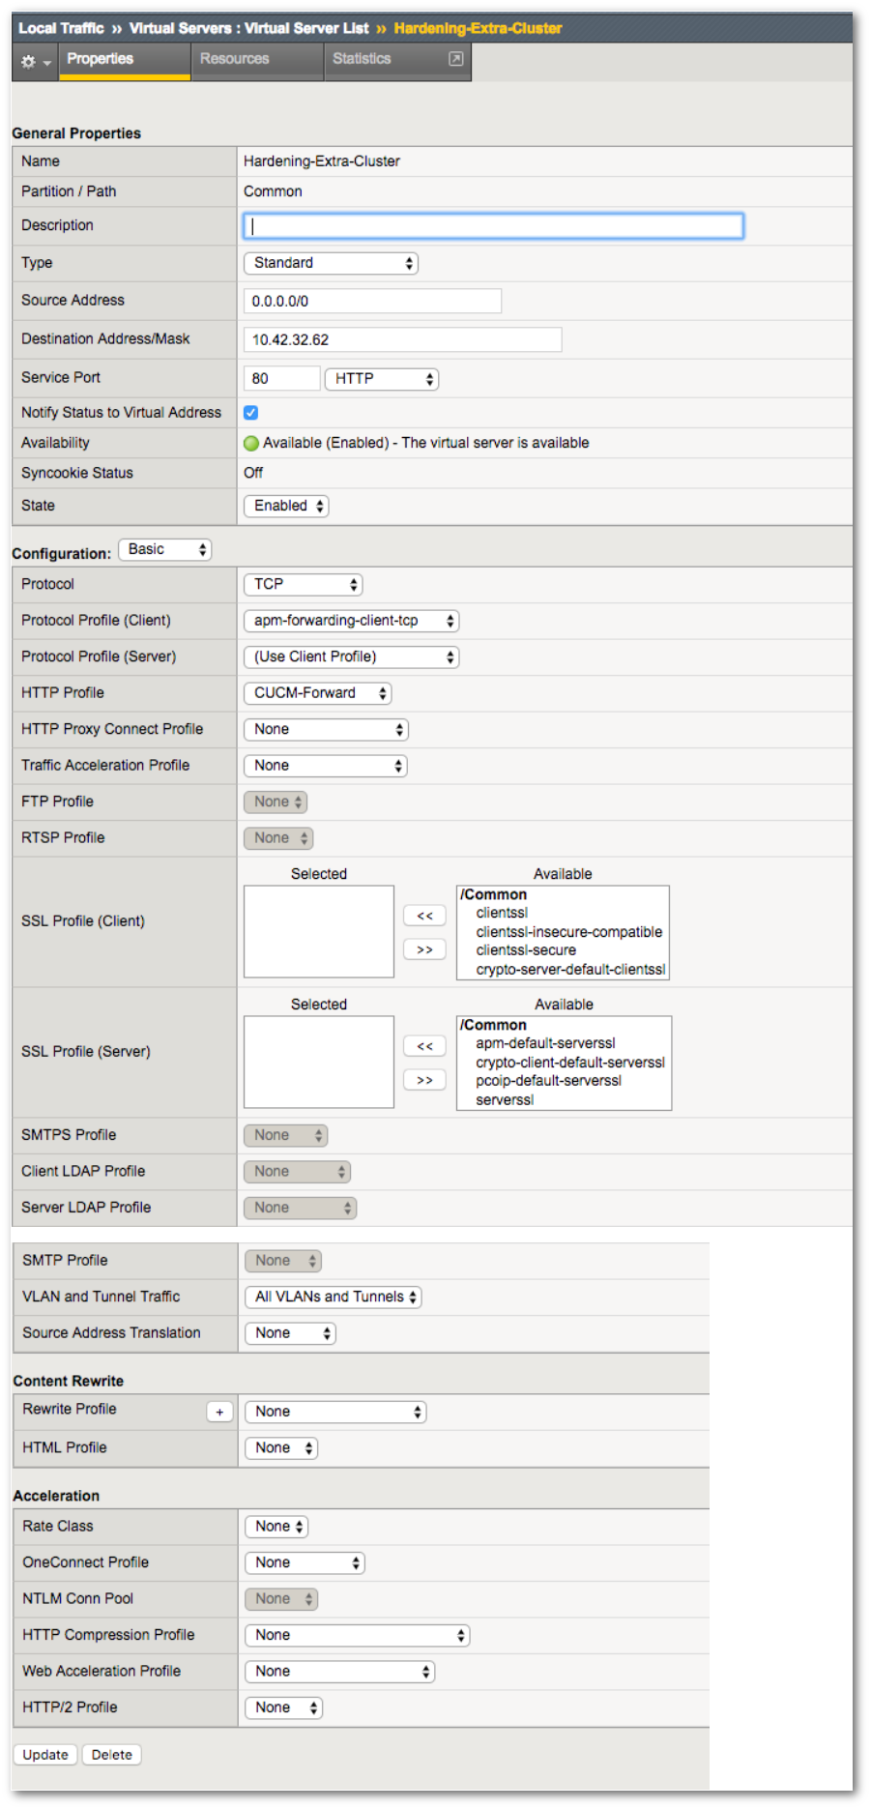Select serverssl in SSL Server Available list
The image size is (871, 1809).
click(505, 1100)
